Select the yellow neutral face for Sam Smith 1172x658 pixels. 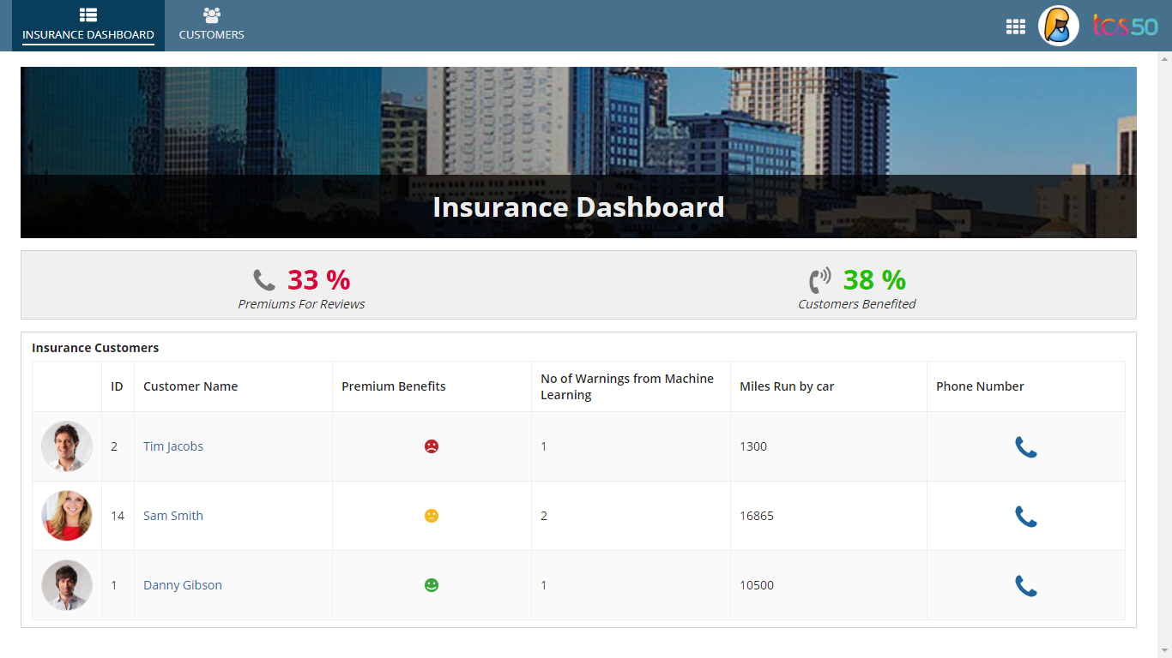(x=432, y=516)
